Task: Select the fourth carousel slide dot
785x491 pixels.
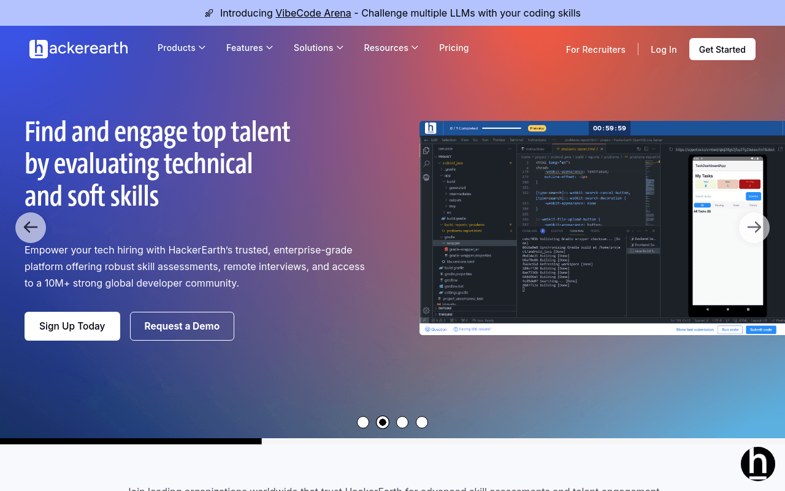Action: pyautogui.click(x=422, y=422)
